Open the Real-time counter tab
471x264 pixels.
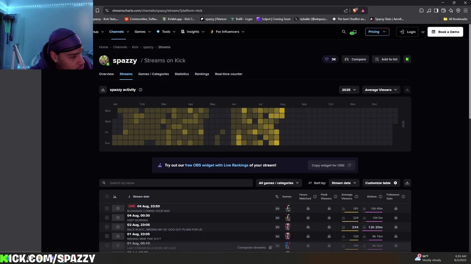[x=229, y=74]
